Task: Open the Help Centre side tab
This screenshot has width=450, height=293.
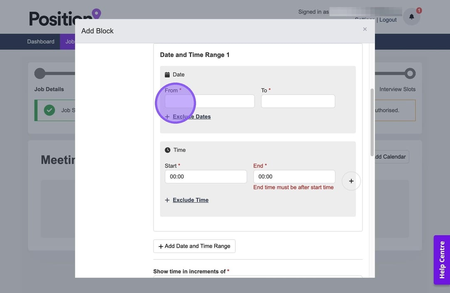Action: coord(442,260)
